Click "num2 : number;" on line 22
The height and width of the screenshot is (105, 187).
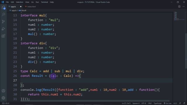point(41,57)
